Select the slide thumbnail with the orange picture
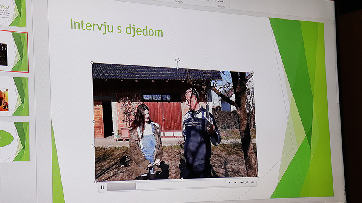The image size is (362, 203). (x=14, y=97)
